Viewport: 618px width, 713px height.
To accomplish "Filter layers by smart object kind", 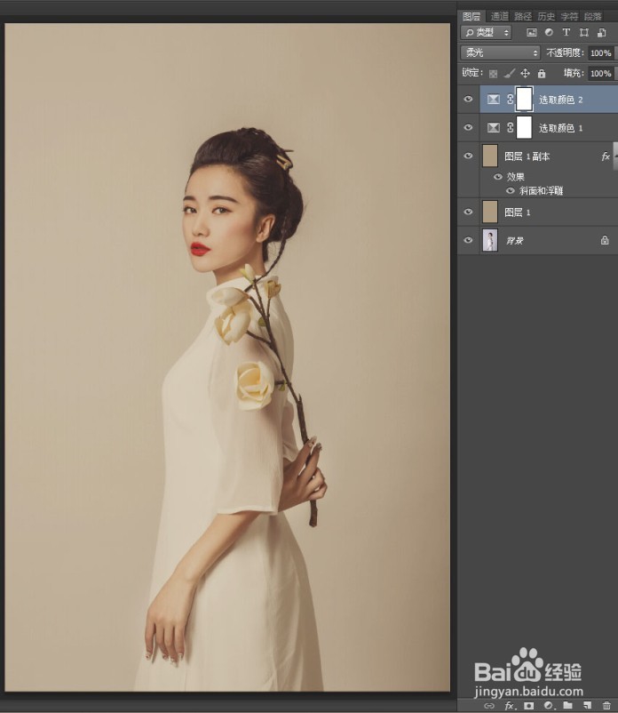I will 602,33.
